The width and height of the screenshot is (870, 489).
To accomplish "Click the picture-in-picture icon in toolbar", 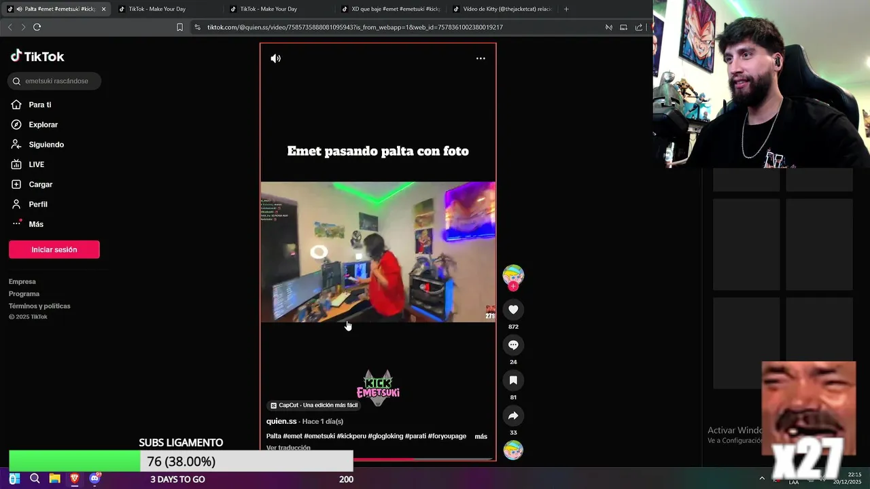I will [x=623, y=27].
